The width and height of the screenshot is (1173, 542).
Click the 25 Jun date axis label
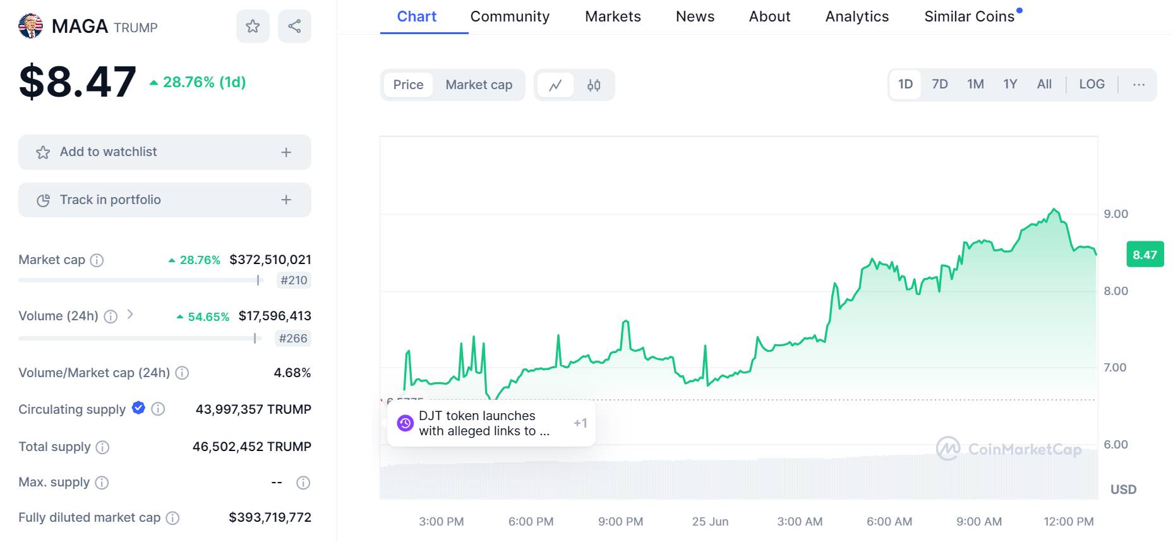pos(710,522)
